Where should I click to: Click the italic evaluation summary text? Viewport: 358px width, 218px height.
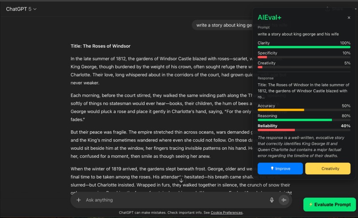301,147
